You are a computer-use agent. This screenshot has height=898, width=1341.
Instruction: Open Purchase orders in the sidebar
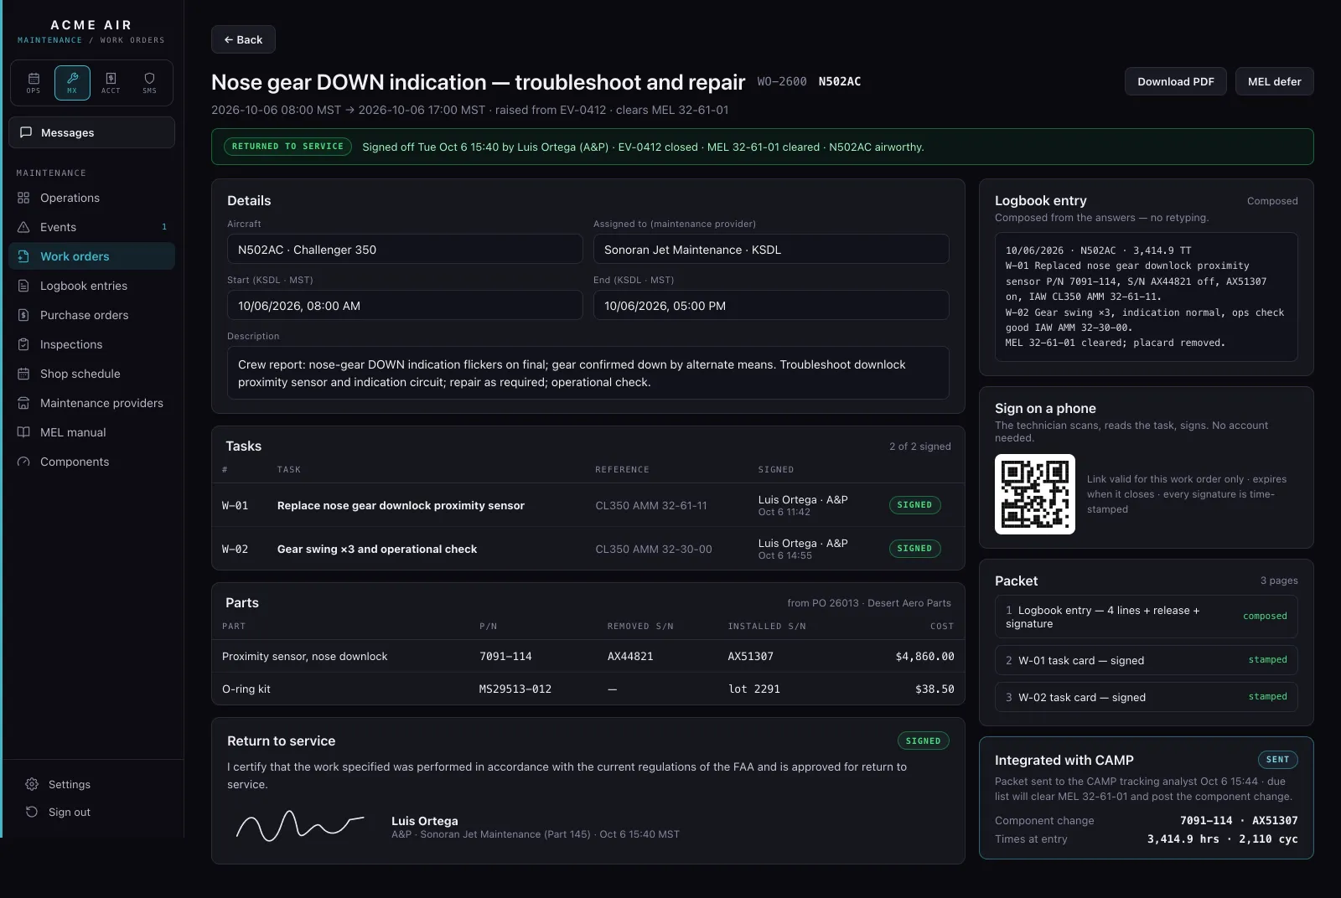tap(92, 315)
